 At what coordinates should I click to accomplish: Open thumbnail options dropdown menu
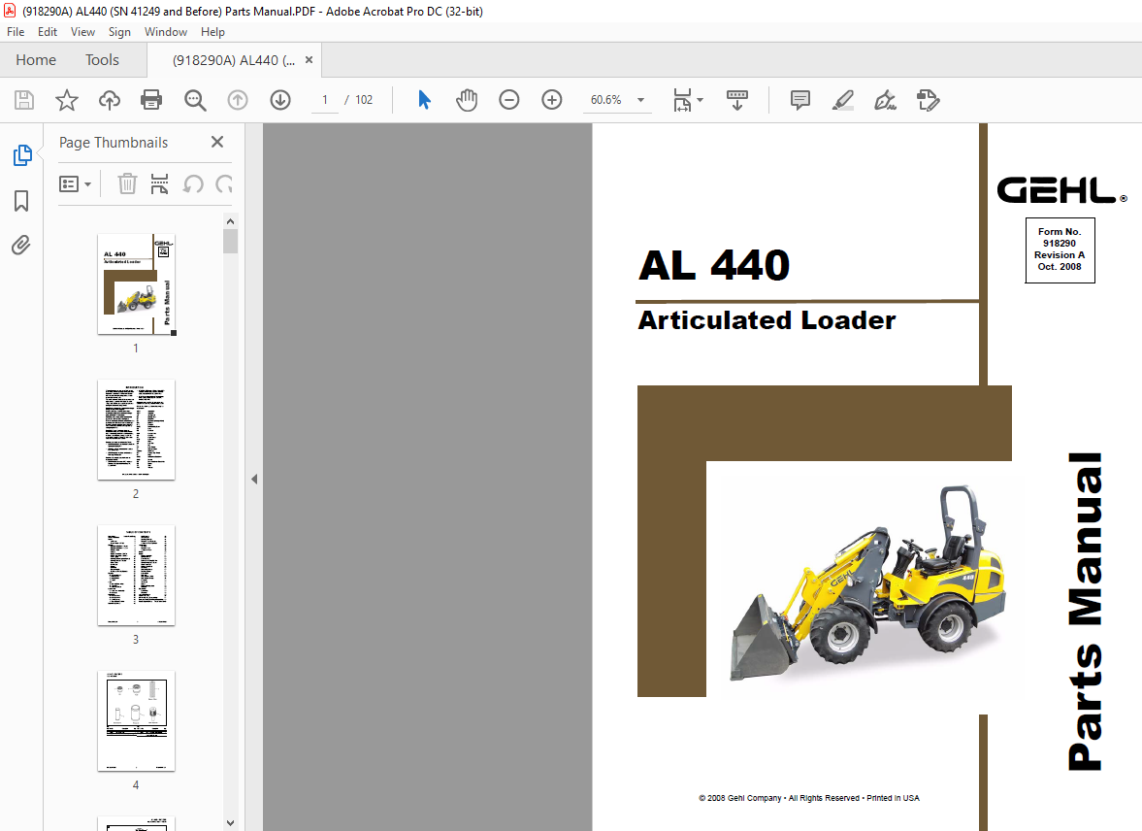[75, 183]
